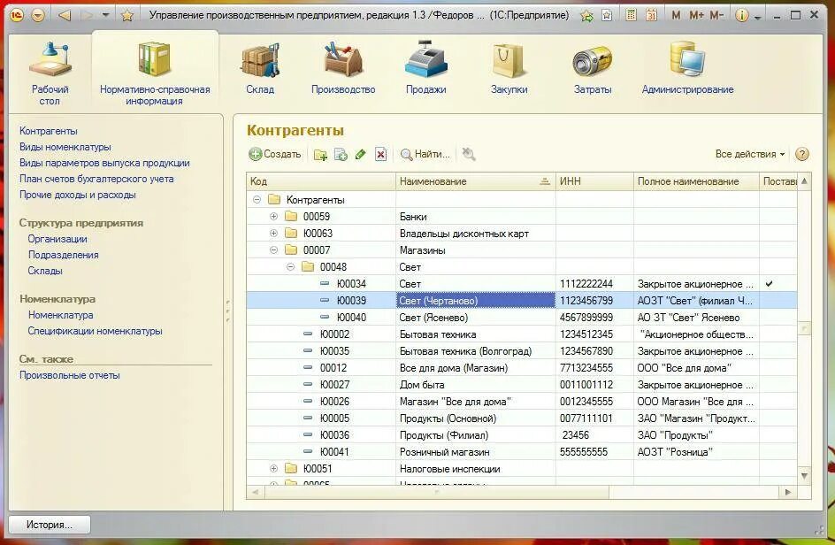Screen dimensions: 835x545
Task: Open Подразделения in left panel
Action: [x=64, y=255]
